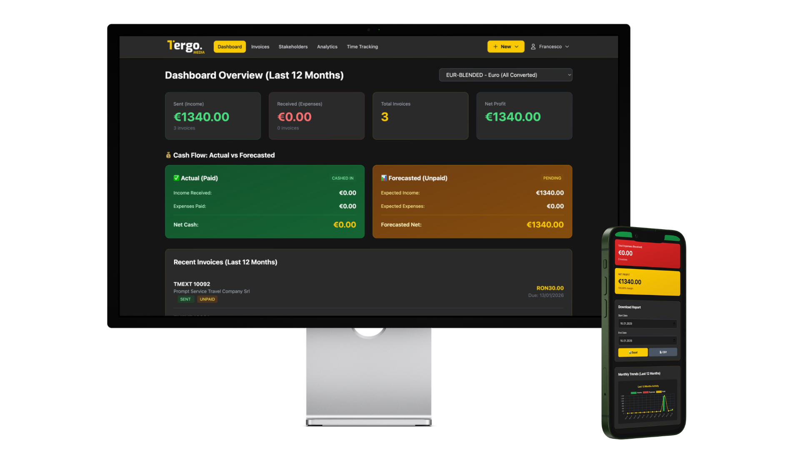Expand the Francesco account menu chevron
Image resolution: width=800 pixels, height=450 pixels.
click(567, 47)
